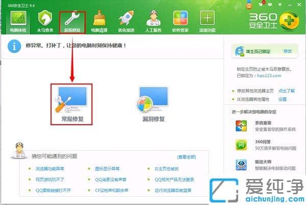
Task: Open QQ面板链接打不开 problem link
Action: pos(53,190)
